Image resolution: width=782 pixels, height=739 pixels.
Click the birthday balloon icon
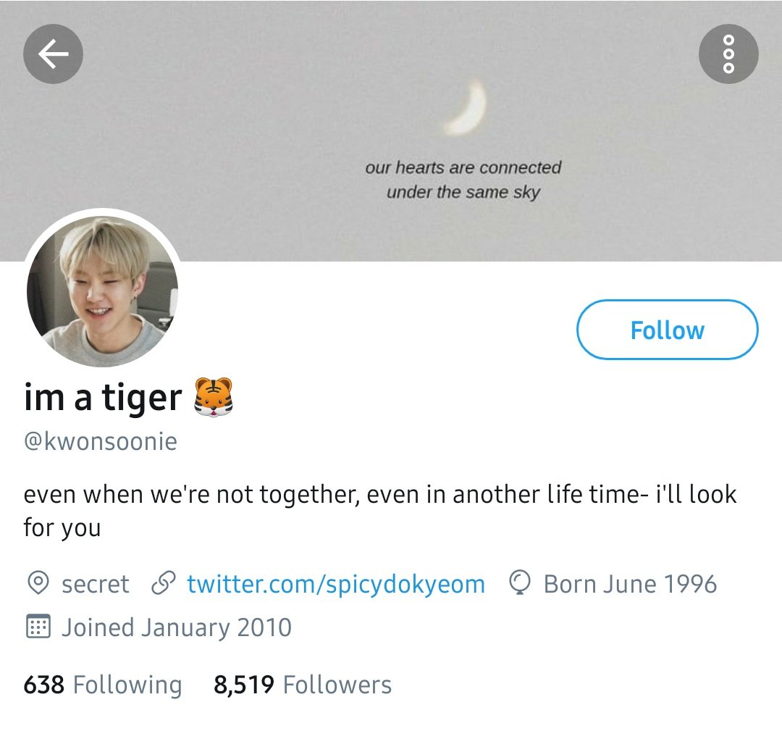[x=520, y=583]
